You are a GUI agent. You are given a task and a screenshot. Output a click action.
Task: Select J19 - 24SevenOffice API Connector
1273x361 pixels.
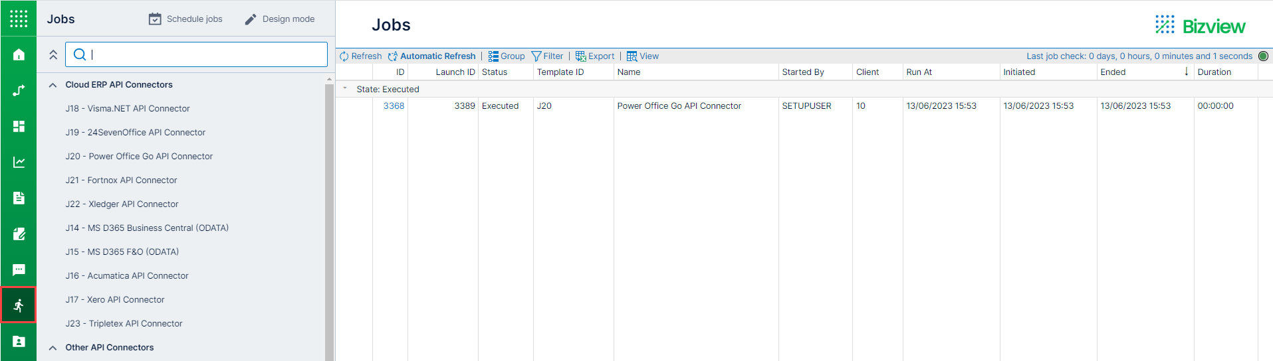tap(136, 132)
